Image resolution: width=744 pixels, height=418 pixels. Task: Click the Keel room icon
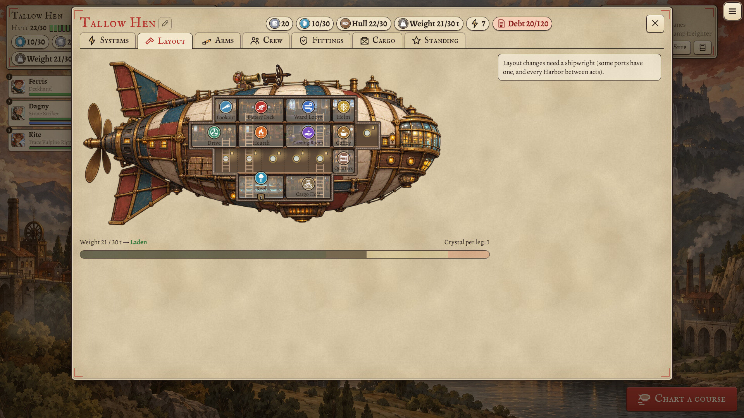click(x=261, y=178)
